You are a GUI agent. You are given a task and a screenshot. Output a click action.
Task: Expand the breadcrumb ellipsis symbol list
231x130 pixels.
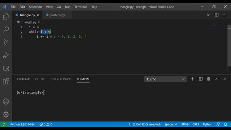tap(42, 22)
